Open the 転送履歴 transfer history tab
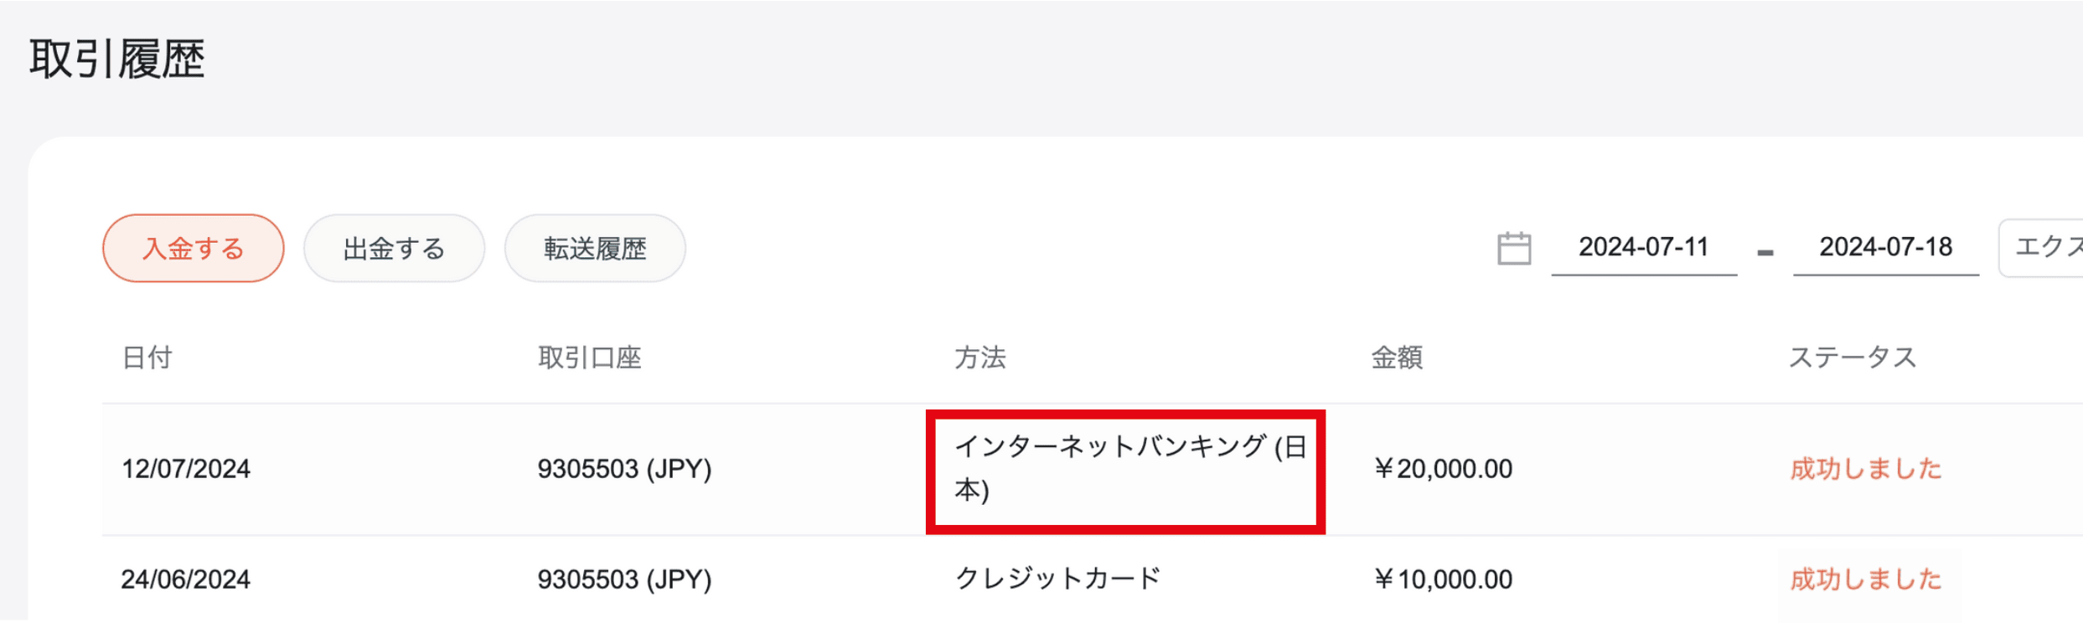2083x623 pixels. pyautogui.click(x=595, y=249)
